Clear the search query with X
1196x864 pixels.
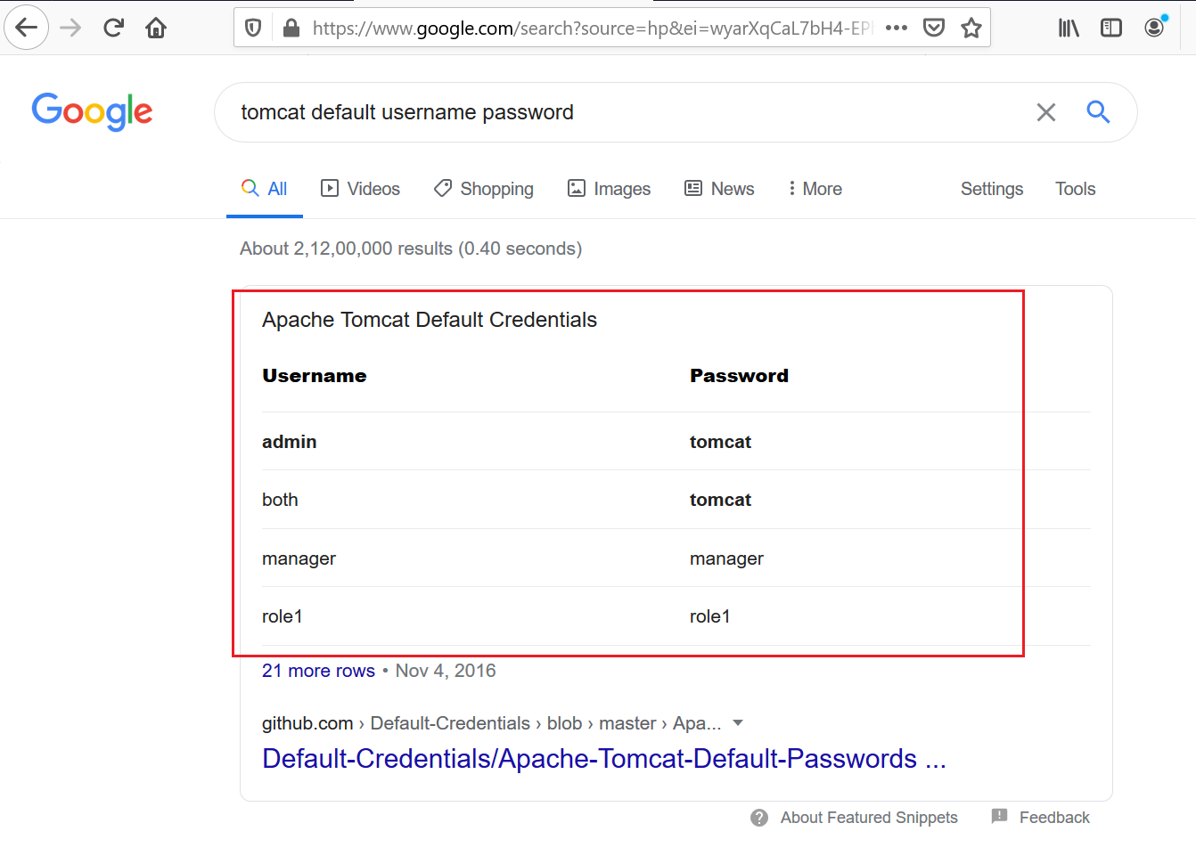point(1046,112)
